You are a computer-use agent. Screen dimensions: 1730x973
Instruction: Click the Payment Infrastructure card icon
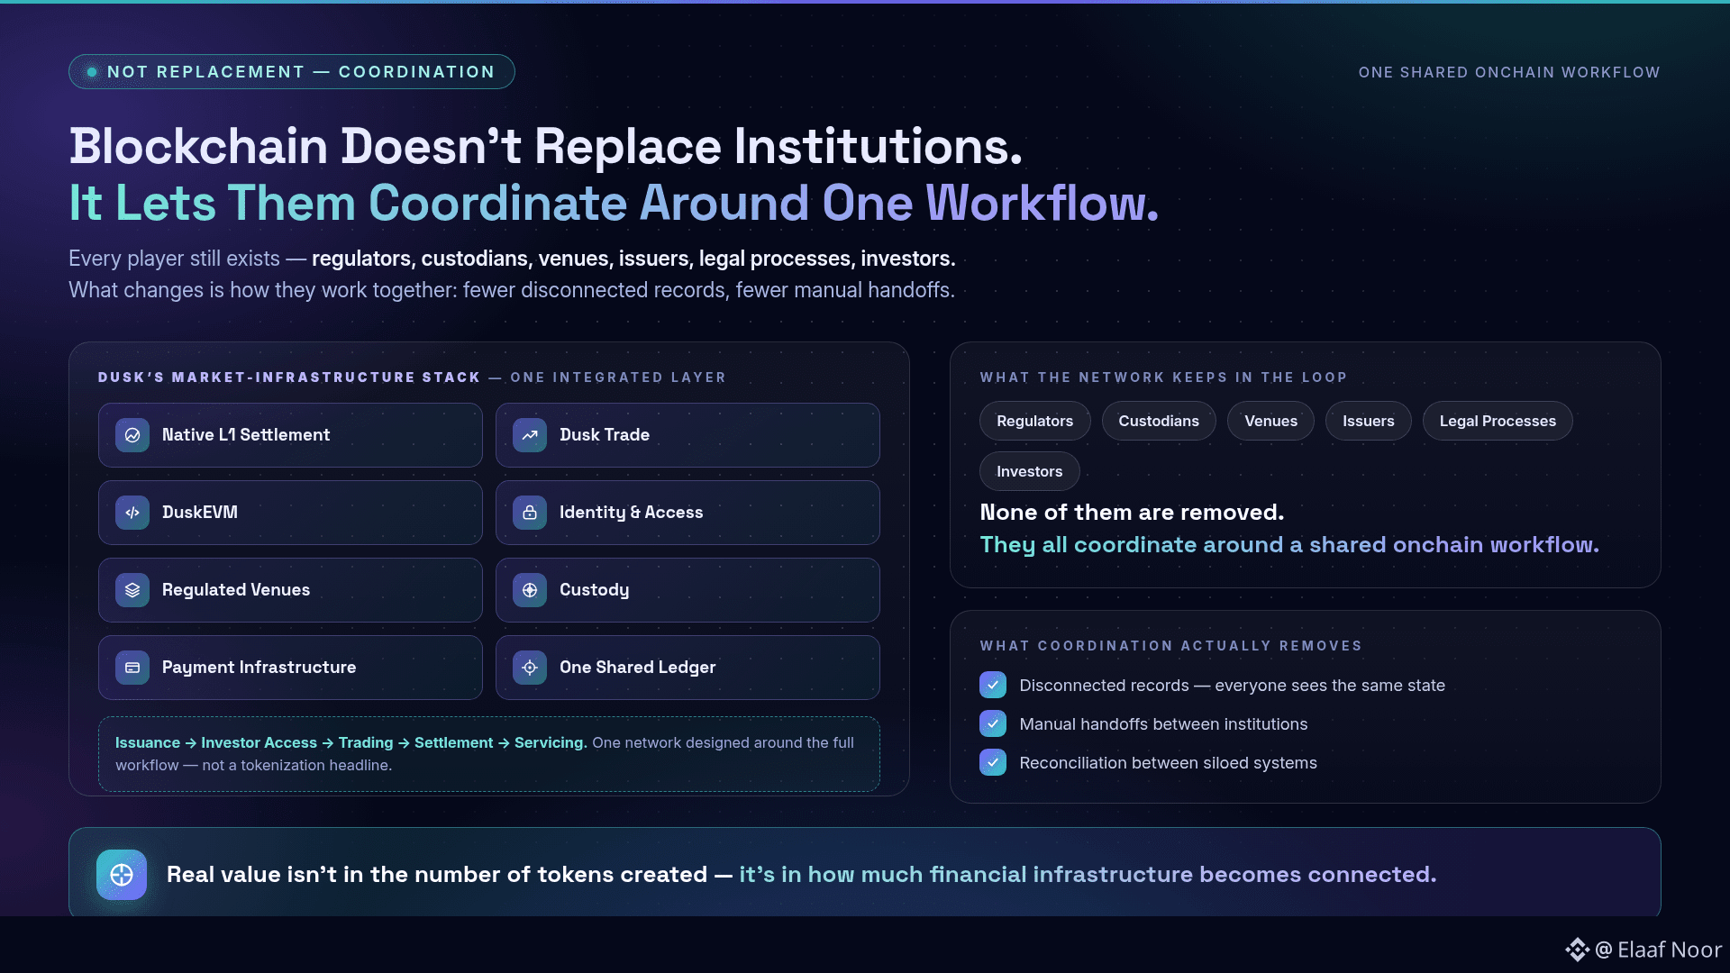[132, 668]
